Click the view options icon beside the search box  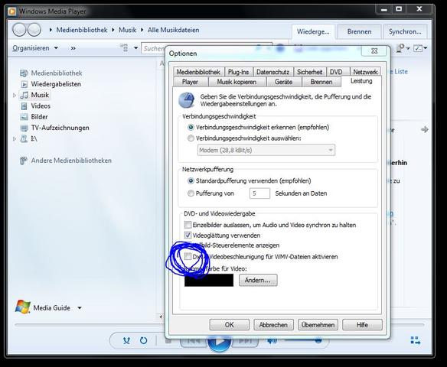[x=124, y=48]
